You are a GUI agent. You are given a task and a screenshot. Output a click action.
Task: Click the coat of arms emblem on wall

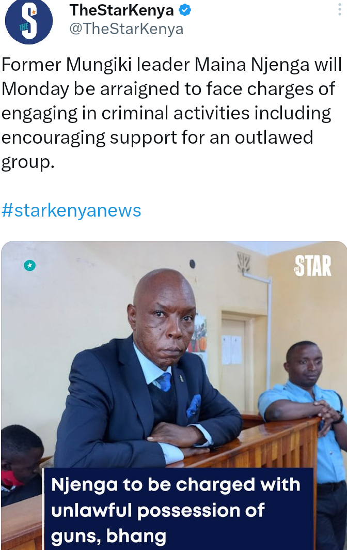244,263
